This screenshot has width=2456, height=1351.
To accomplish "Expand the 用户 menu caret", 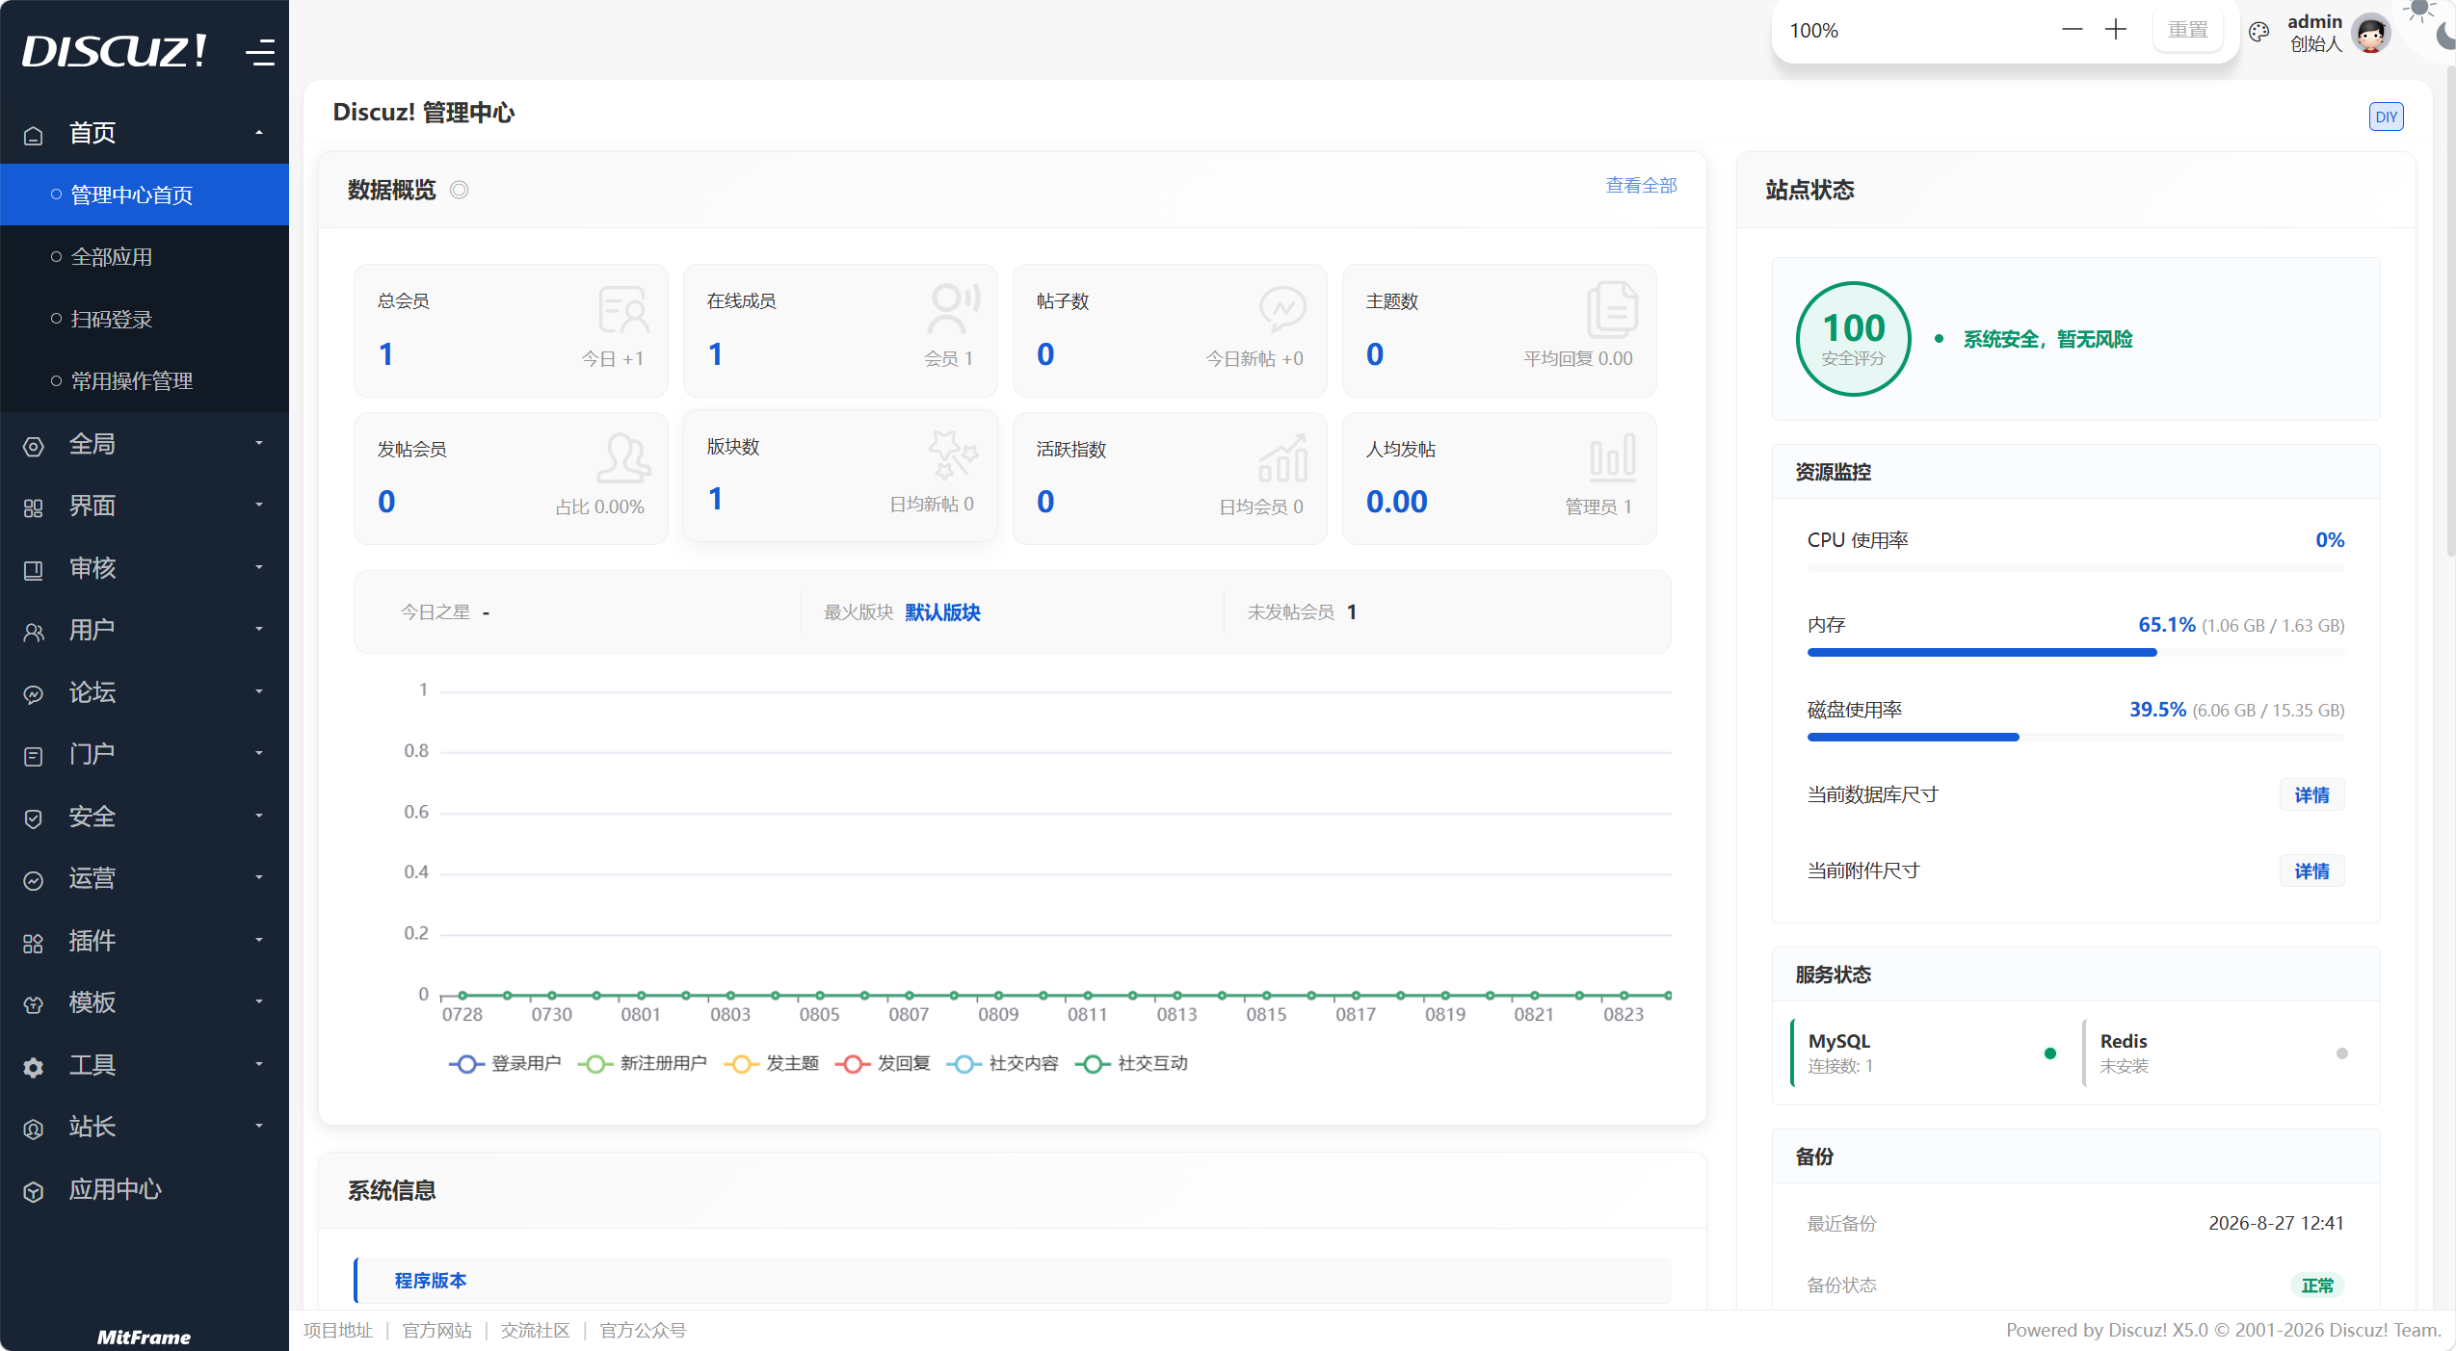I will pyautogui.click(x=259, y=630).
